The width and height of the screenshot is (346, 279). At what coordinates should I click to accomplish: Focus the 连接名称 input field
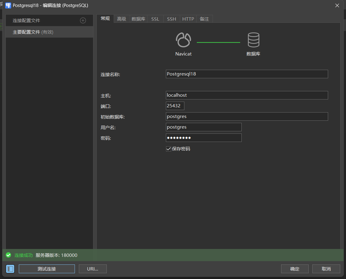point(247,74)
